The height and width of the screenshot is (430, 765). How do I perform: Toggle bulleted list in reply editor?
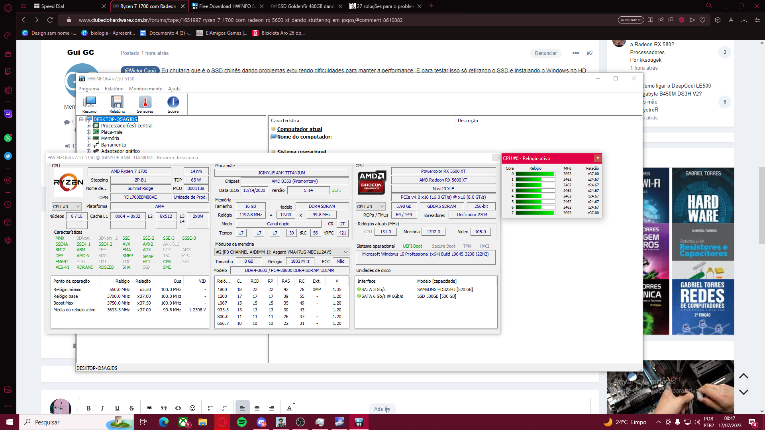click(210, 408)
